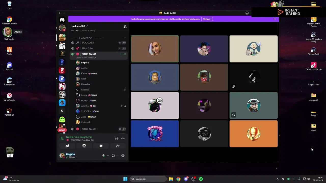Screen dimensions: 326x183
Task: Join the STREAM #2 voice channel
Action: click(99, 129)
